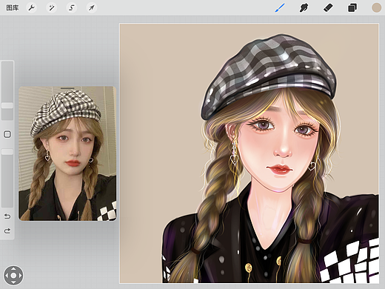
Task: Click the portrait artwork canvas
Action: click(250, 153)
